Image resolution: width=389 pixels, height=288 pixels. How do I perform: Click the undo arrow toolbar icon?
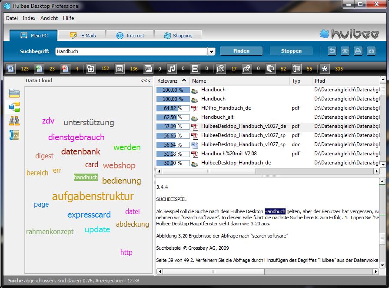332,51
